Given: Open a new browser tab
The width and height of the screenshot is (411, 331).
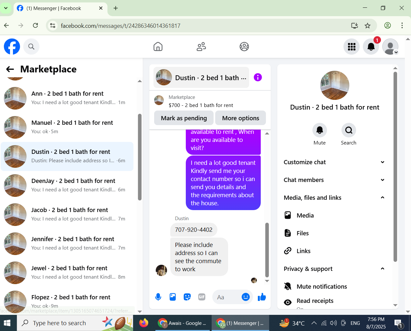Looking at the screenshot, I should (x=116, y=8).
